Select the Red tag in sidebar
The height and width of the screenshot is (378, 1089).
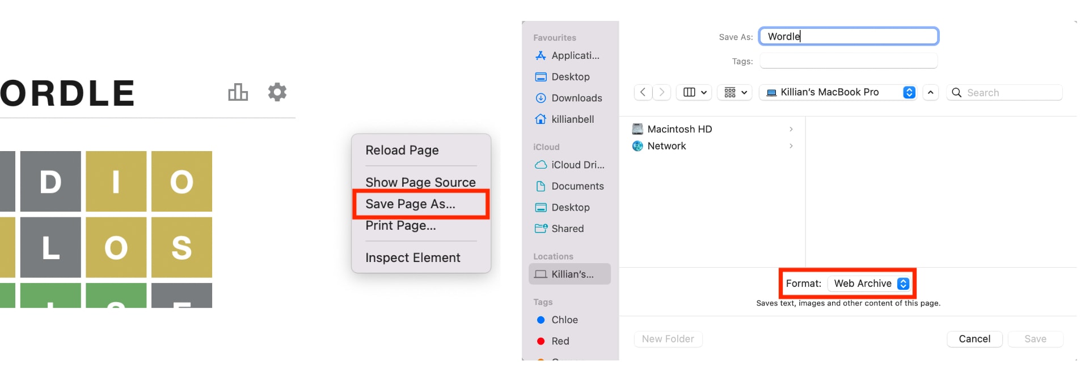[x=560, y=341]
